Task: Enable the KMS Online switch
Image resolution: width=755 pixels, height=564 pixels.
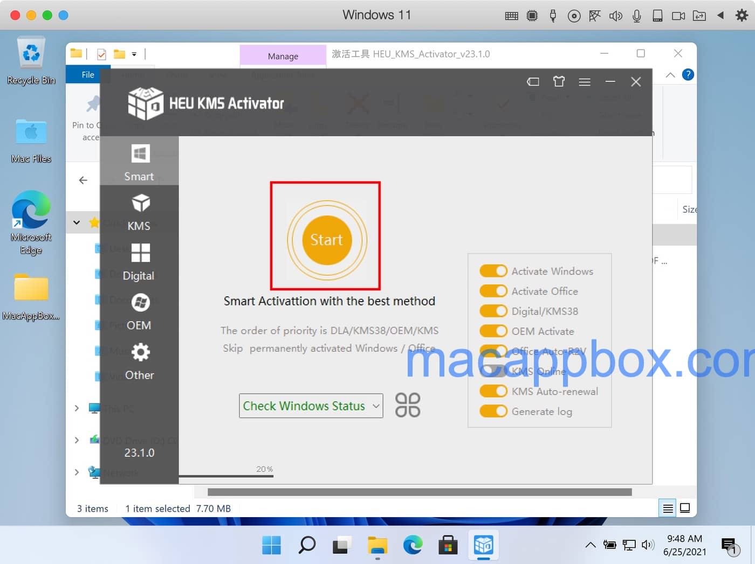Action: coord(493,371)
